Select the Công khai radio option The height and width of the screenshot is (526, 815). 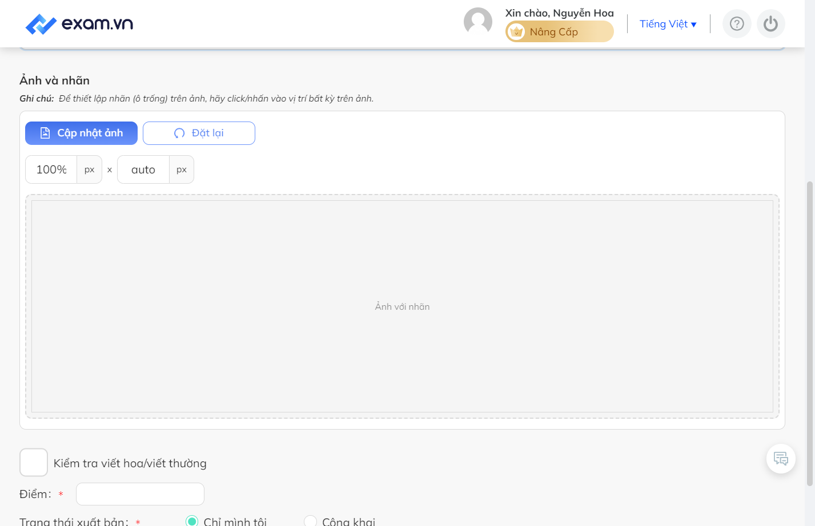310,521
